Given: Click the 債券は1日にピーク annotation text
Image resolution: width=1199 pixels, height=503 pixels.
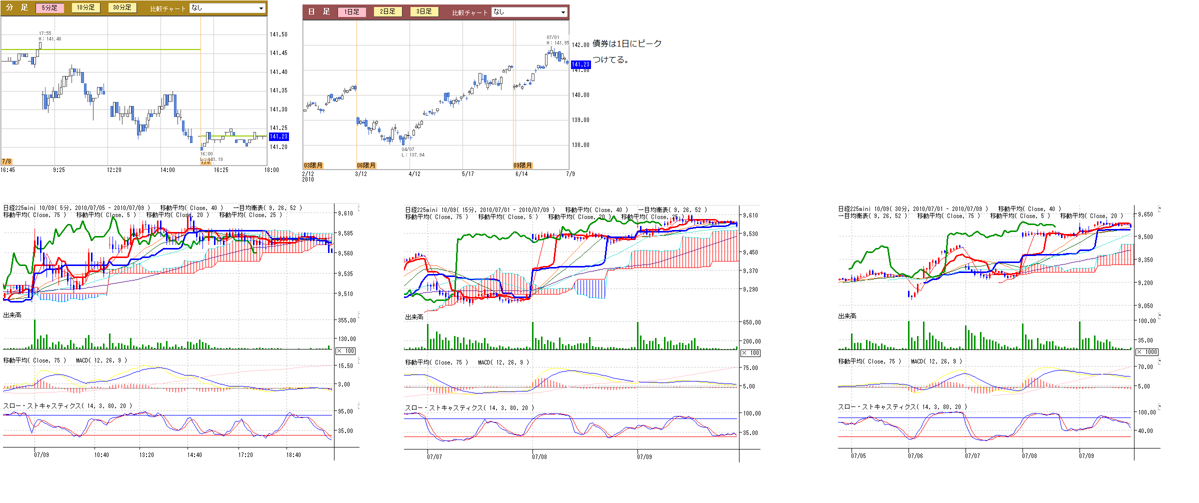Looking at the screenshot, I should [x=626, y=44].
